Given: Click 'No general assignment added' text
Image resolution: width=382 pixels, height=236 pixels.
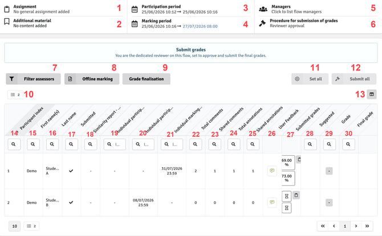Looking at the screenshot, I should coord(42,12).
